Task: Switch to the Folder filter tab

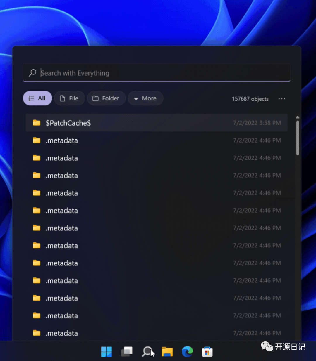Action: (107, 98)
